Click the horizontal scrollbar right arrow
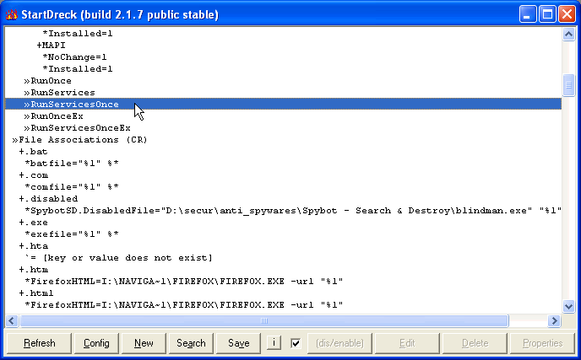 [554, 320]
